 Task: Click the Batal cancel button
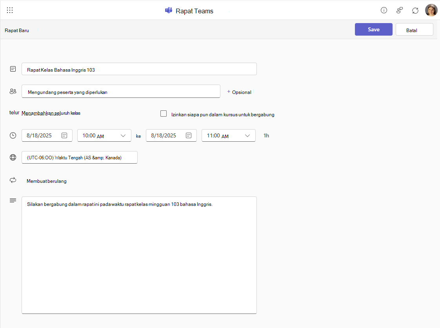414,29
